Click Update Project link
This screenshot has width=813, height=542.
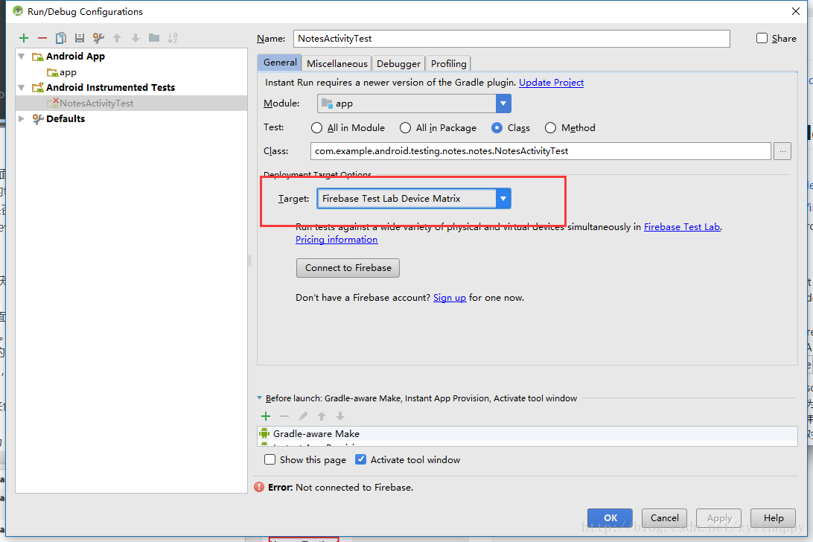click(551, 83)
